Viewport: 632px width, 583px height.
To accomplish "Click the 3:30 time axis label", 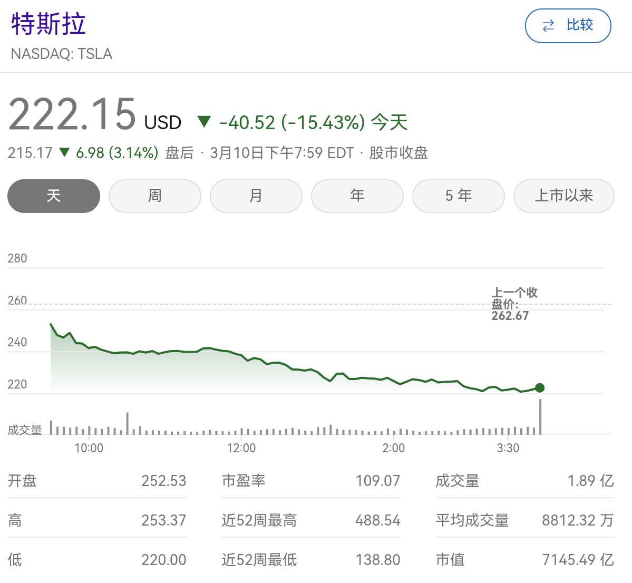I will point(508,449).
